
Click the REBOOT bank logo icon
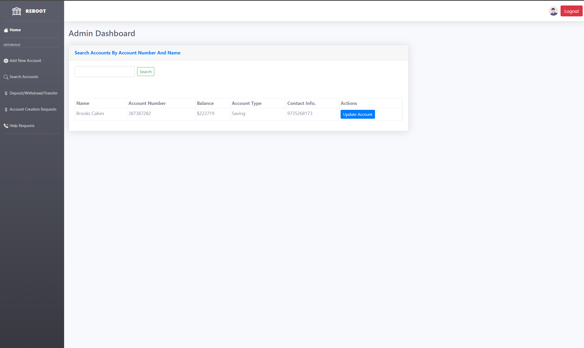coord(17,11)
